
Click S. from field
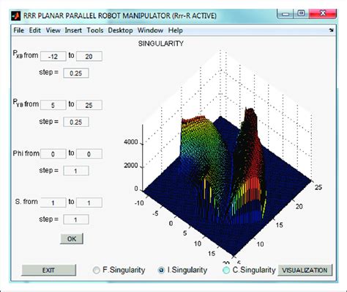tap(53, 202)
